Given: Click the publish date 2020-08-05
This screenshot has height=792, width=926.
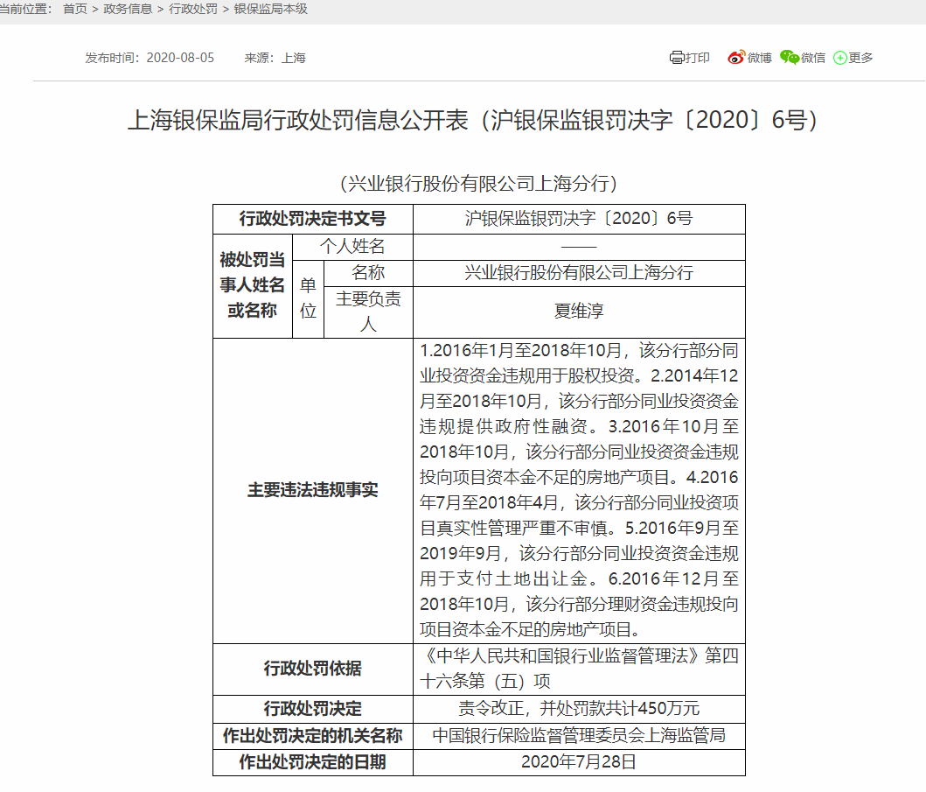Looking at the screenshot, I should pos(180,58).
